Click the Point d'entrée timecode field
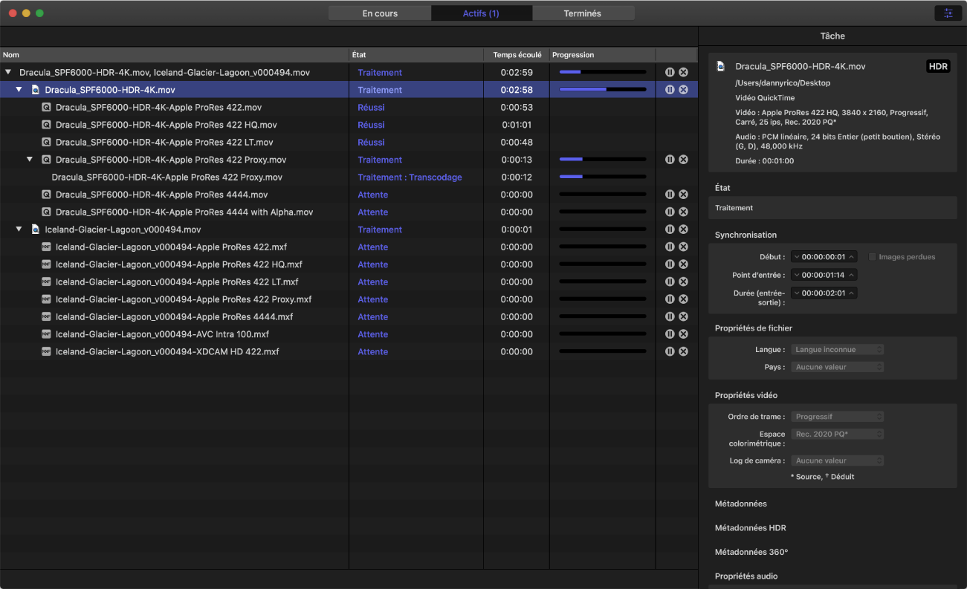Viewport: 967px width, 589px height. click(824, 275)
